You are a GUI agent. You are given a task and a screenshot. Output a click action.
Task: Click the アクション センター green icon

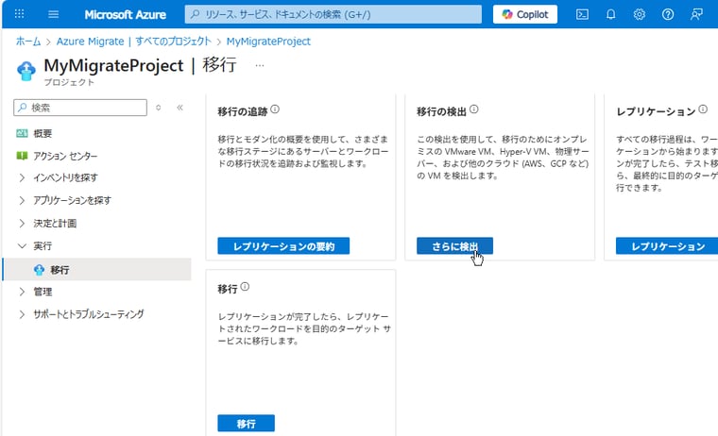point(22,156)
